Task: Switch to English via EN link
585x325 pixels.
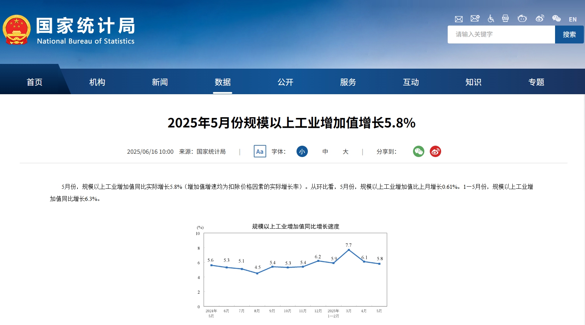Action: click(573, 19)
